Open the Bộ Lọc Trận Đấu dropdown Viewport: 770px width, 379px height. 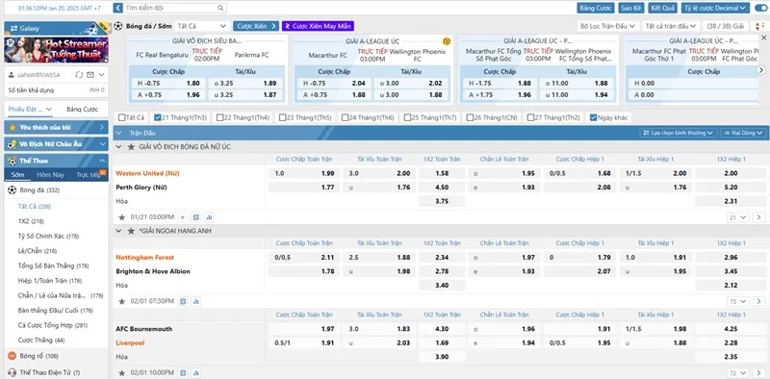tap(607, 26)
